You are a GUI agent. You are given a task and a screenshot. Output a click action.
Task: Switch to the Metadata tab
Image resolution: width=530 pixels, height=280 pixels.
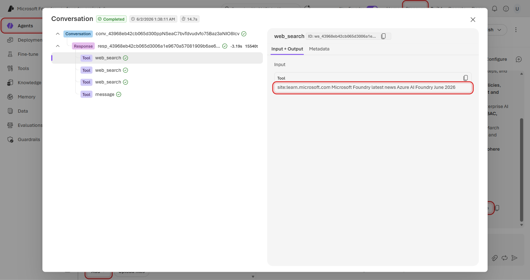(319, 49)
